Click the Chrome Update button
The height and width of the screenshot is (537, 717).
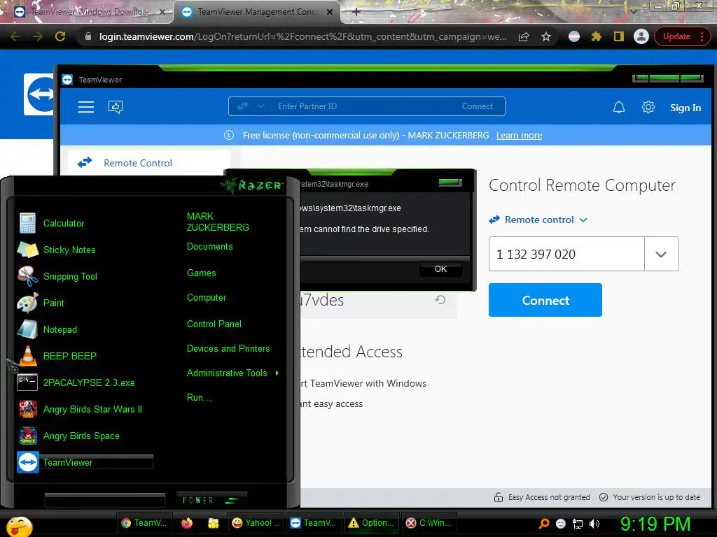pos(676,36)
